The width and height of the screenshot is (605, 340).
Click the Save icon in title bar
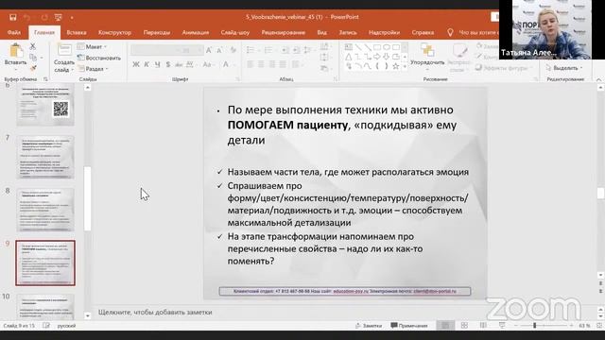click(x=13, y=17)
